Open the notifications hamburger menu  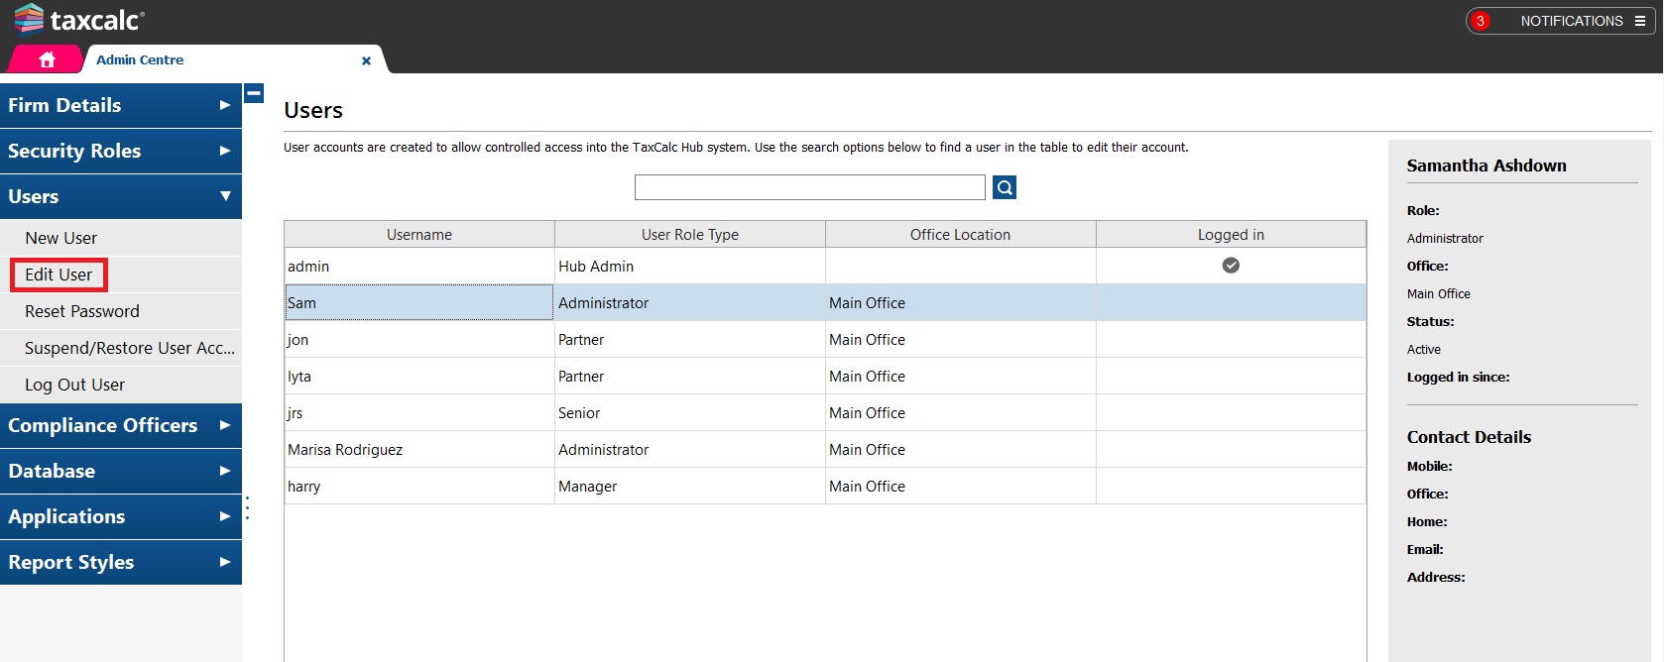(x=1640, y=21)
